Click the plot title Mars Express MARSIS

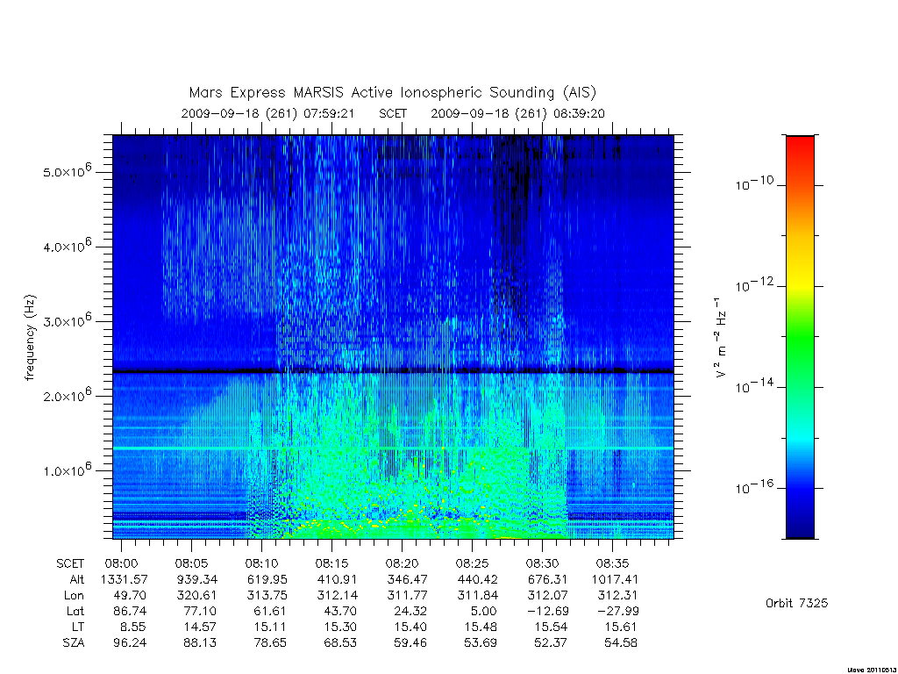click(x=393, y=92)
